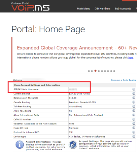Select the last carousel dot
The image size is (137, 153).
tap(114, 71)
